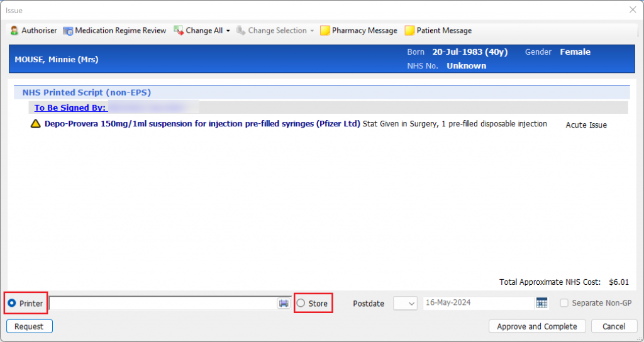Click the Pharmacy Message toolbar label

point(365,30)
